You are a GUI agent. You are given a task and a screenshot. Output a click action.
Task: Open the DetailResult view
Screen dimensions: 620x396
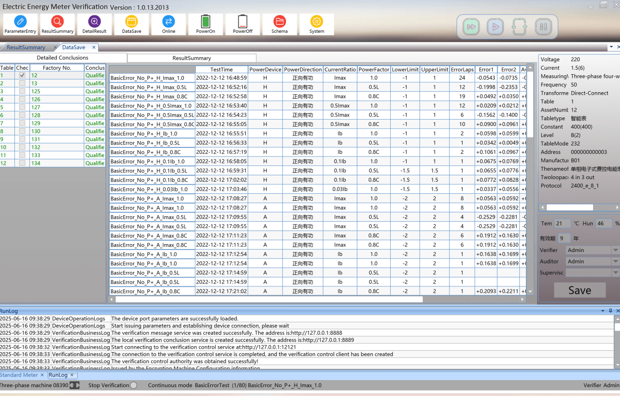tap(94, 24)
